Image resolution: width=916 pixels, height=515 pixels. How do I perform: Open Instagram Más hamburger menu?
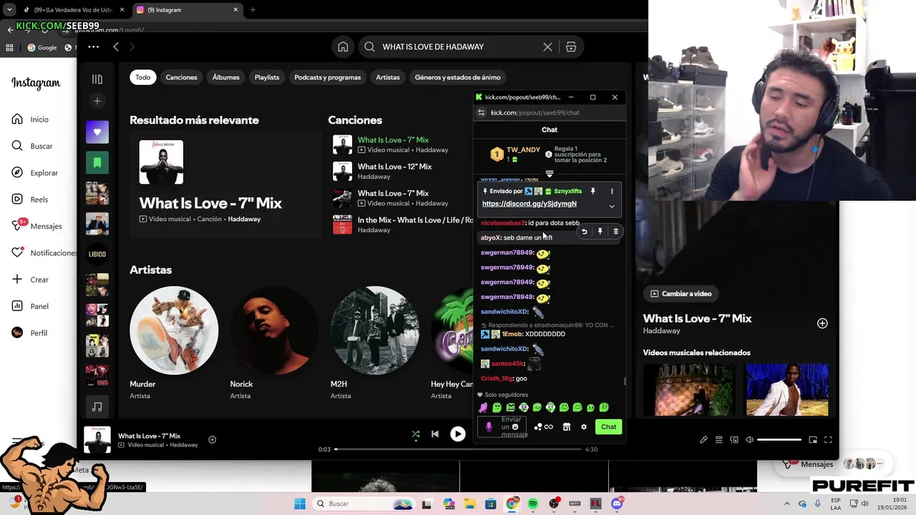pyautogui.click(x=18, y=442)
